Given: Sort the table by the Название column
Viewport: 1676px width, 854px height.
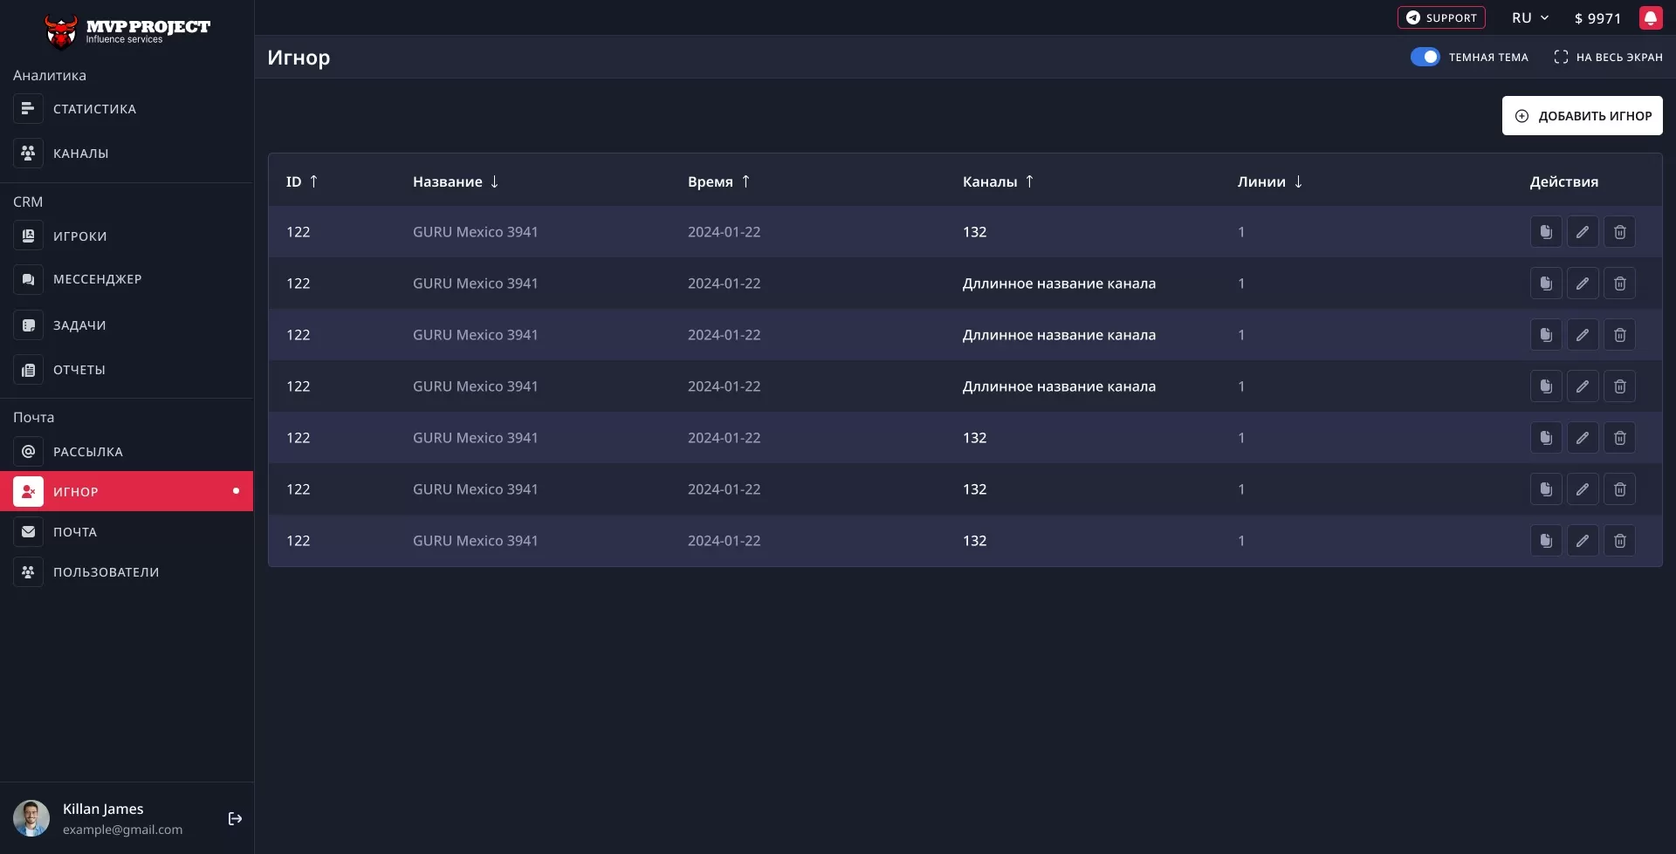Looking at the screenshot, I should click(456, 181).
